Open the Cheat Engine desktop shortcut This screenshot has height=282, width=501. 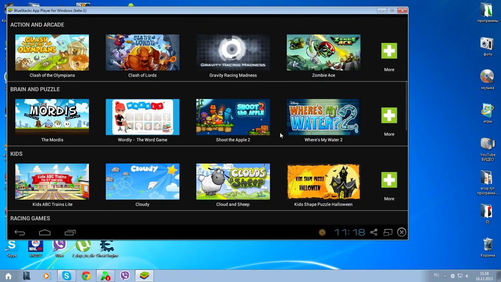pos(107,248)
